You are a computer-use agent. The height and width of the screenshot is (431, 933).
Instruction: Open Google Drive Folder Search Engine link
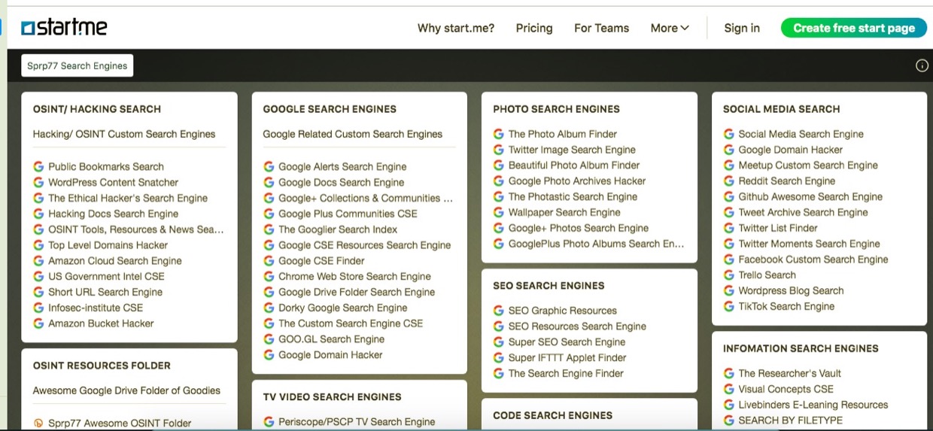[x=357, y=293]
